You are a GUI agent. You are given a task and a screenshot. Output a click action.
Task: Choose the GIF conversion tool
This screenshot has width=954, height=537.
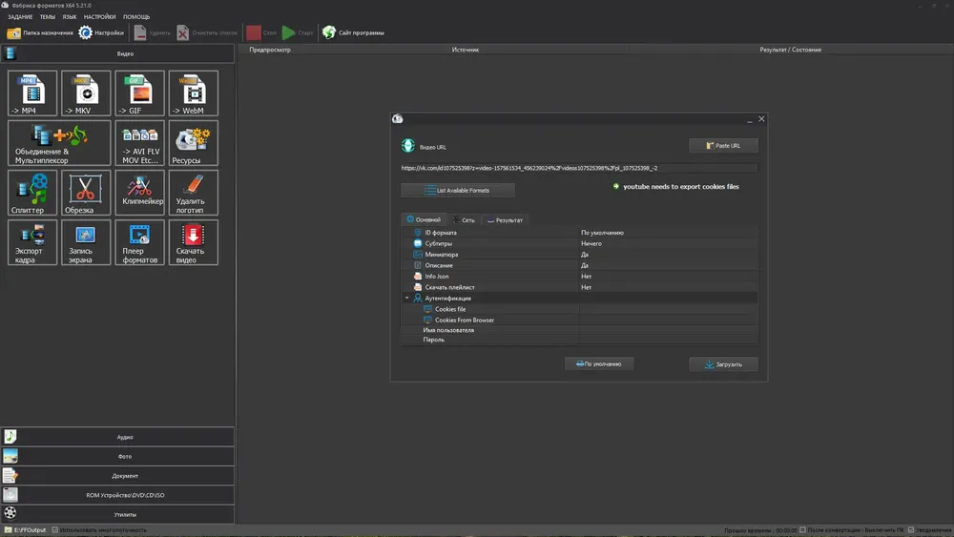pos(140,93)
